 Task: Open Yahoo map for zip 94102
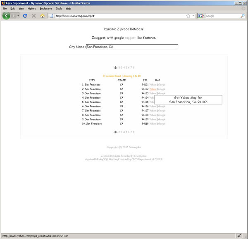click(153, 89)
